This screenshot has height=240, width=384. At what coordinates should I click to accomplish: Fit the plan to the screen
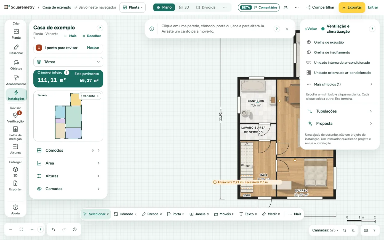coord(21,229)
